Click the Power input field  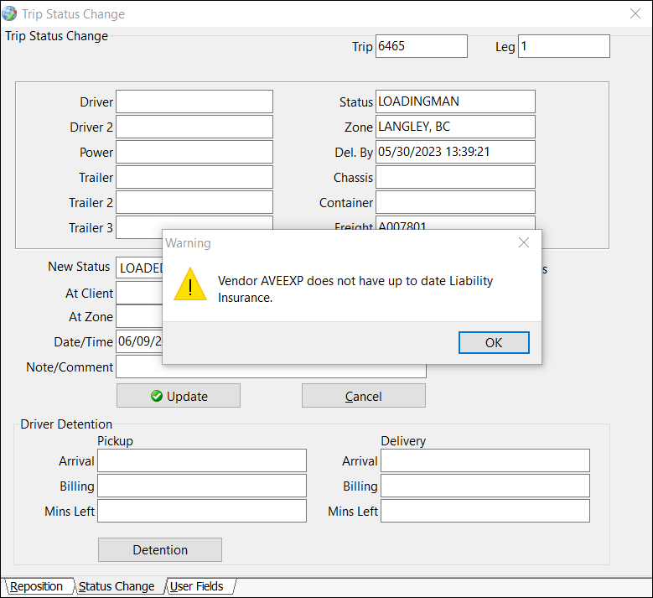coord(194,152)
